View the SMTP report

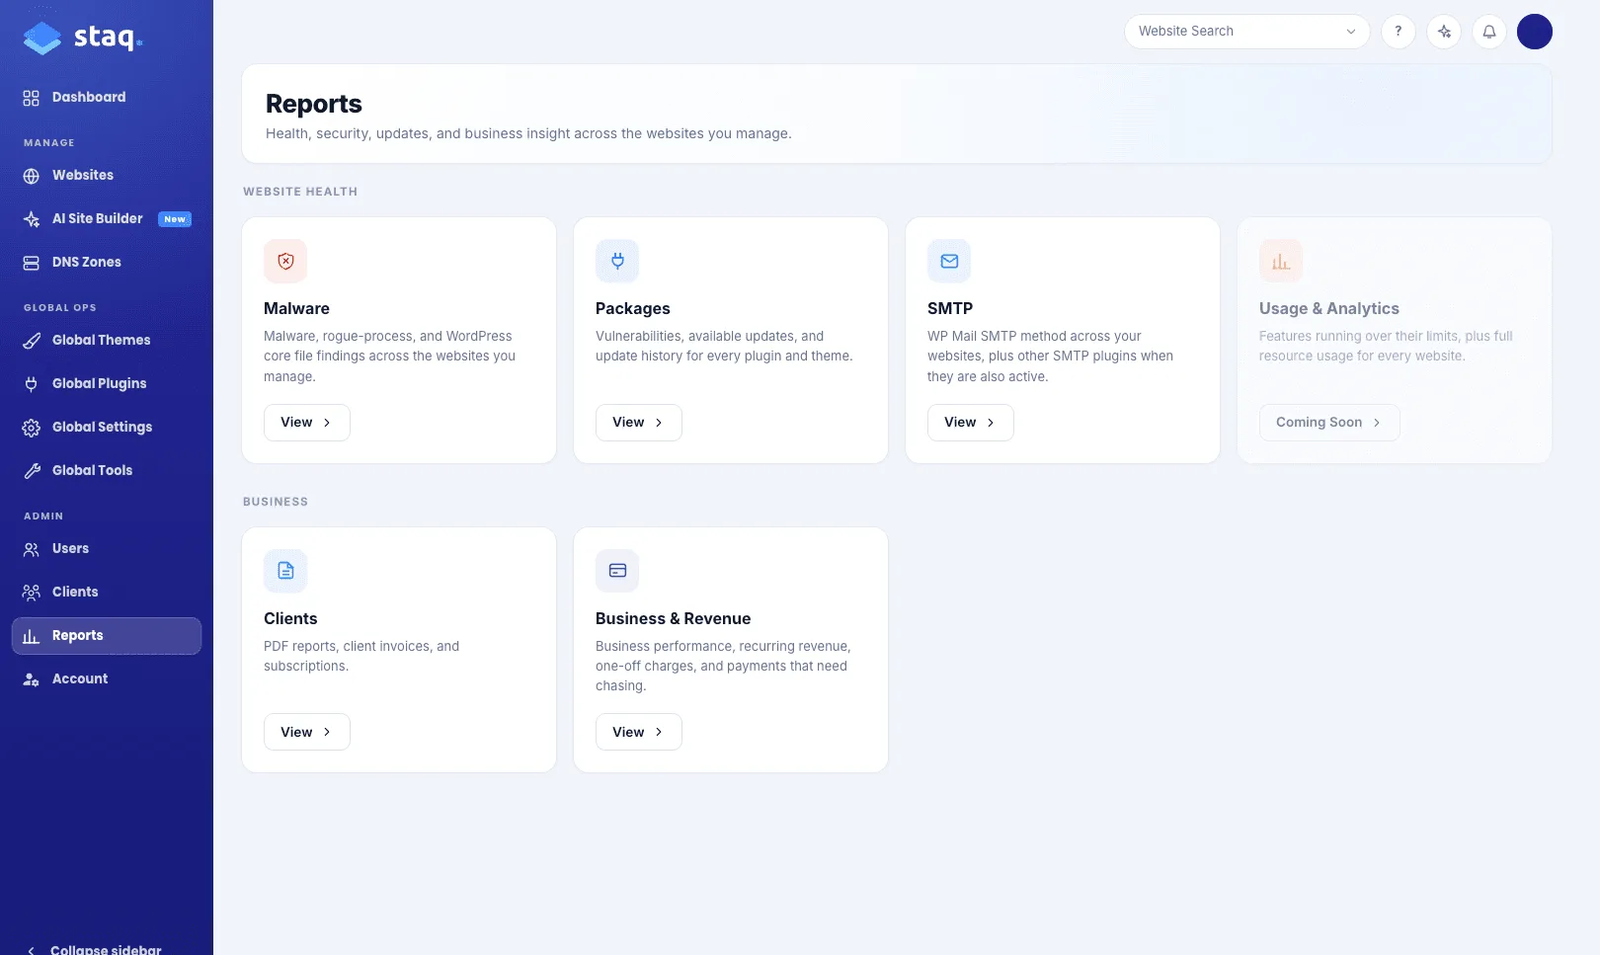pos(970,423)
